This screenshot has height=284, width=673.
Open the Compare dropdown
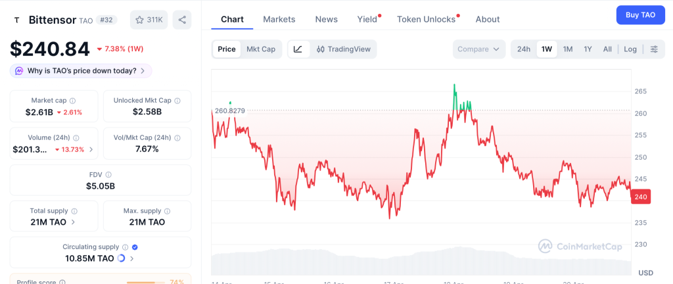click(478, 49)
